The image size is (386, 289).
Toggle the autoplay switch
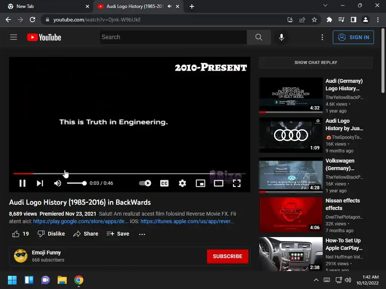pos(145,183)
